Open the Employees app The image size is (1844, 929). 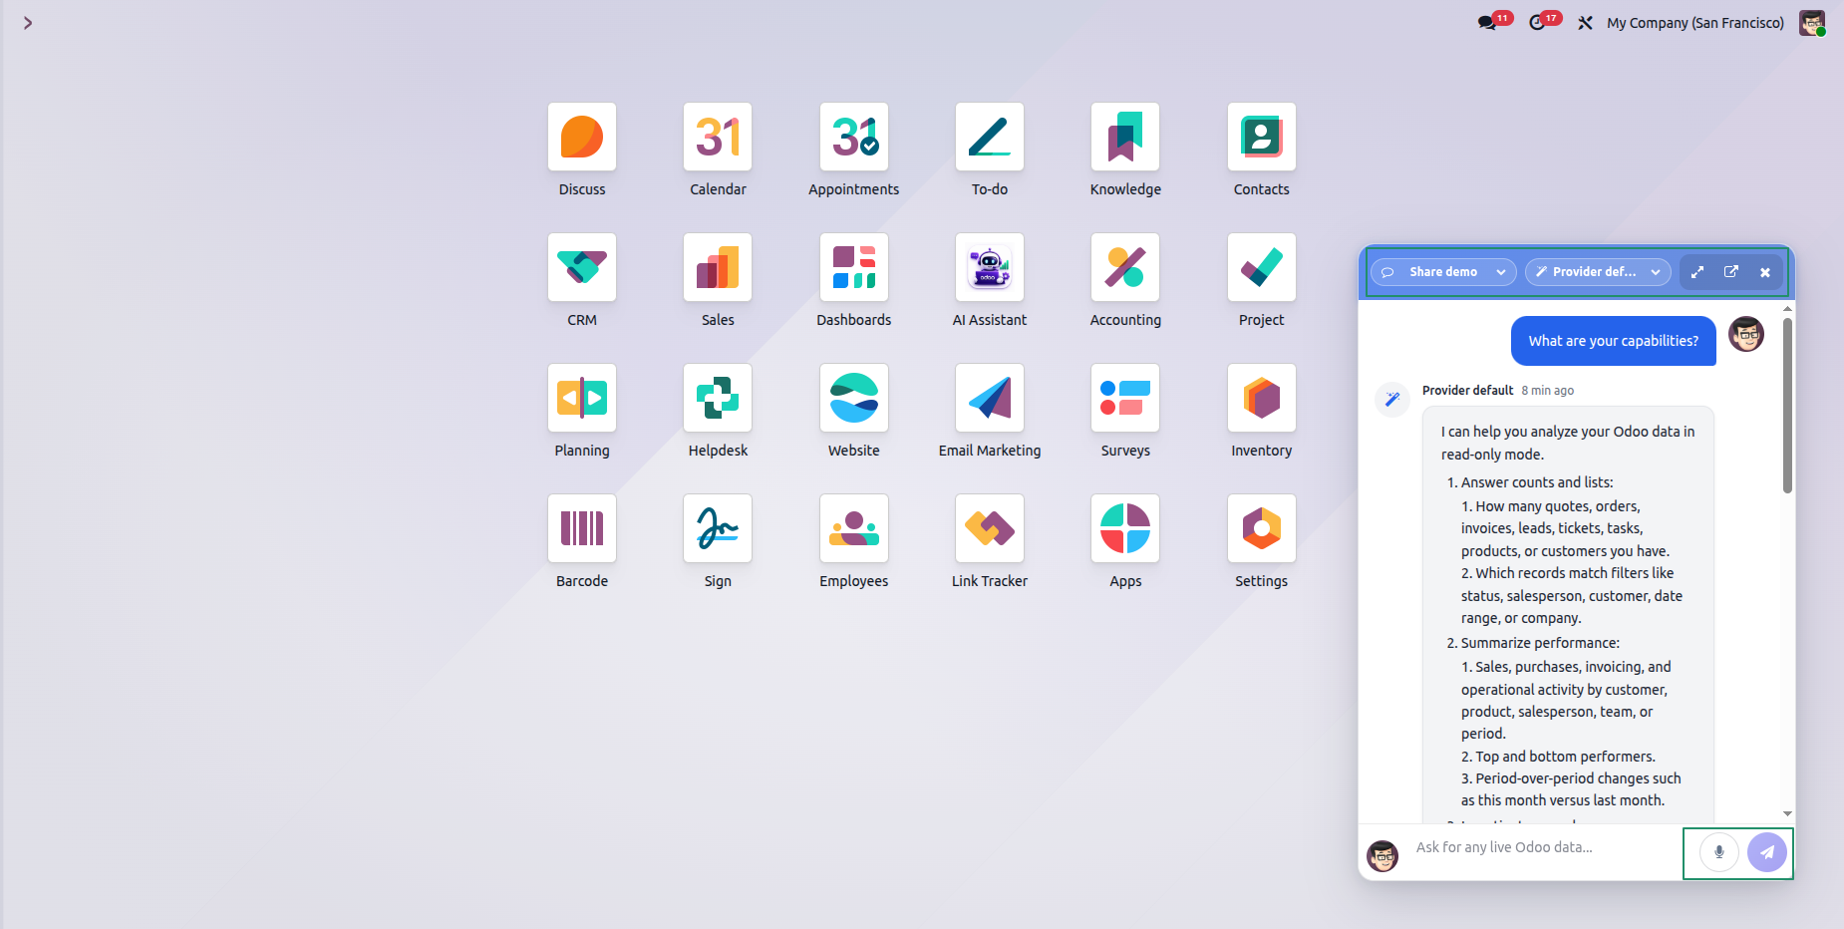pos(854,528)
